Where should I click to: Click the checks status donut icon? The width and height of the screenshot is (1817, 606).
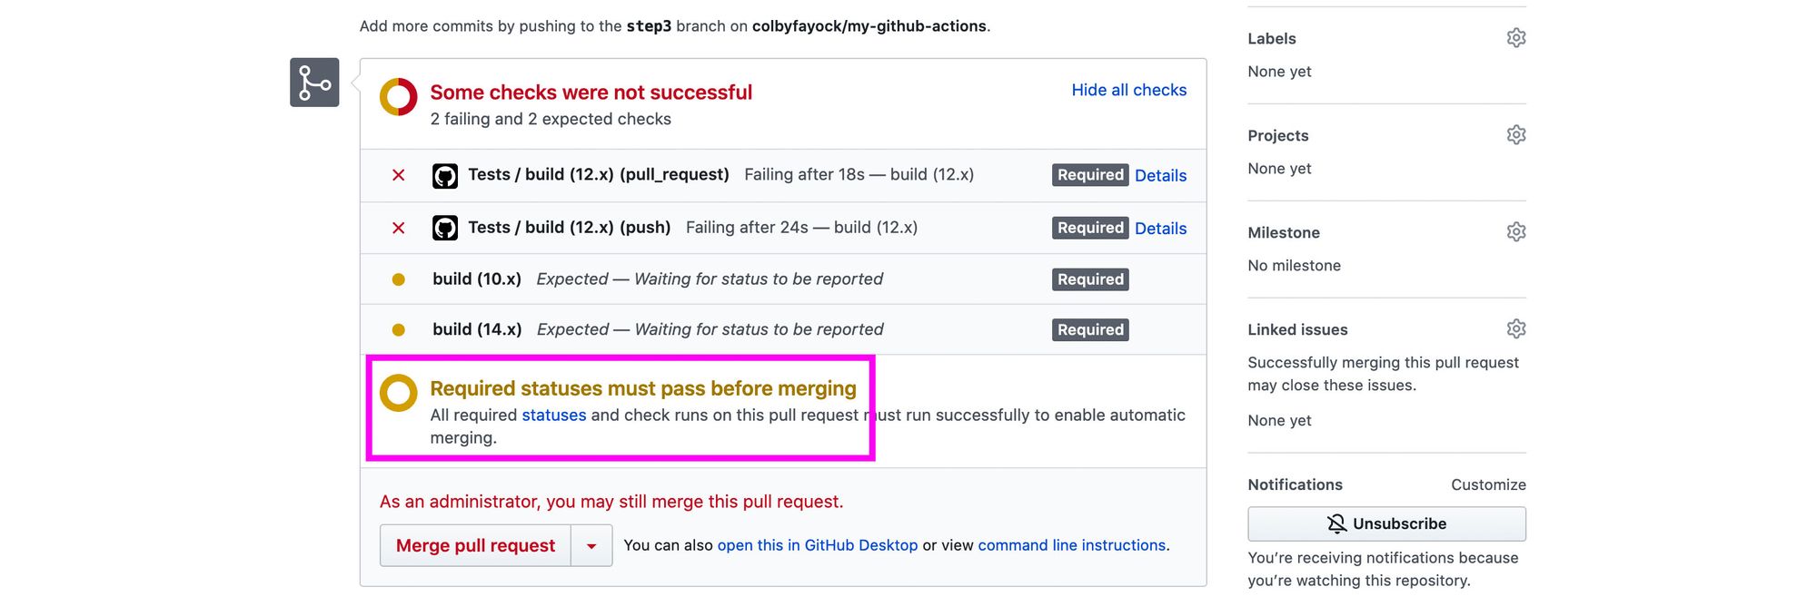[398, 97]
